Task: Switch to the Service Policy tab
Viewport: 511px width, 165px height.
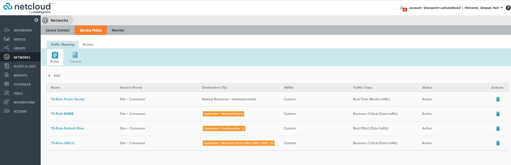Action: [x=91, y=30]
